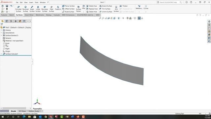
Task: Switch to the Markup tab
Action: click(x=48, y=15)
